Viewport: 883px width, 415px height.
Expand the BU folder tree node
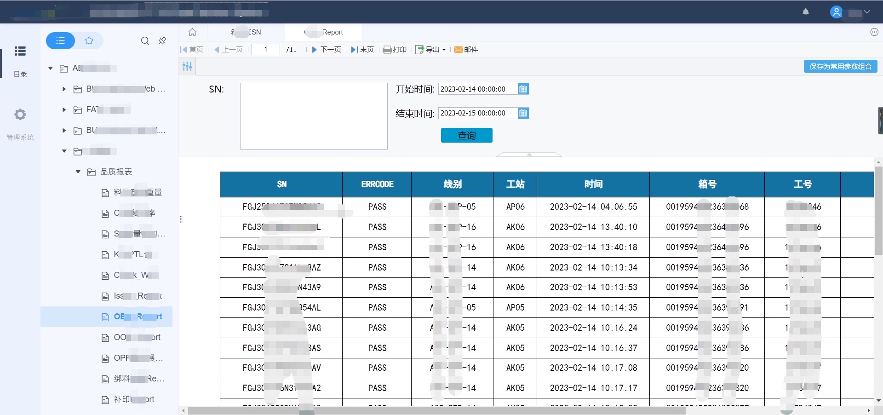point(64,130)
